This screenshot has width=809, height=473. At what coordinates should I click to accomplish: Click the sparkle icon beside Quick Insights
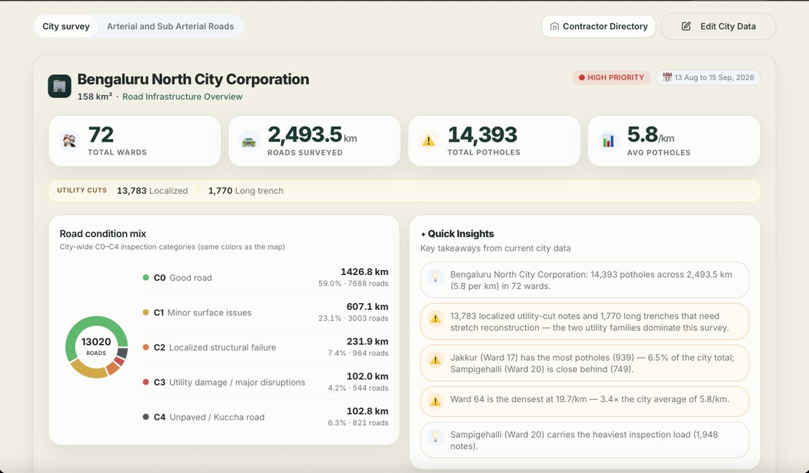[x=423, y=234]
